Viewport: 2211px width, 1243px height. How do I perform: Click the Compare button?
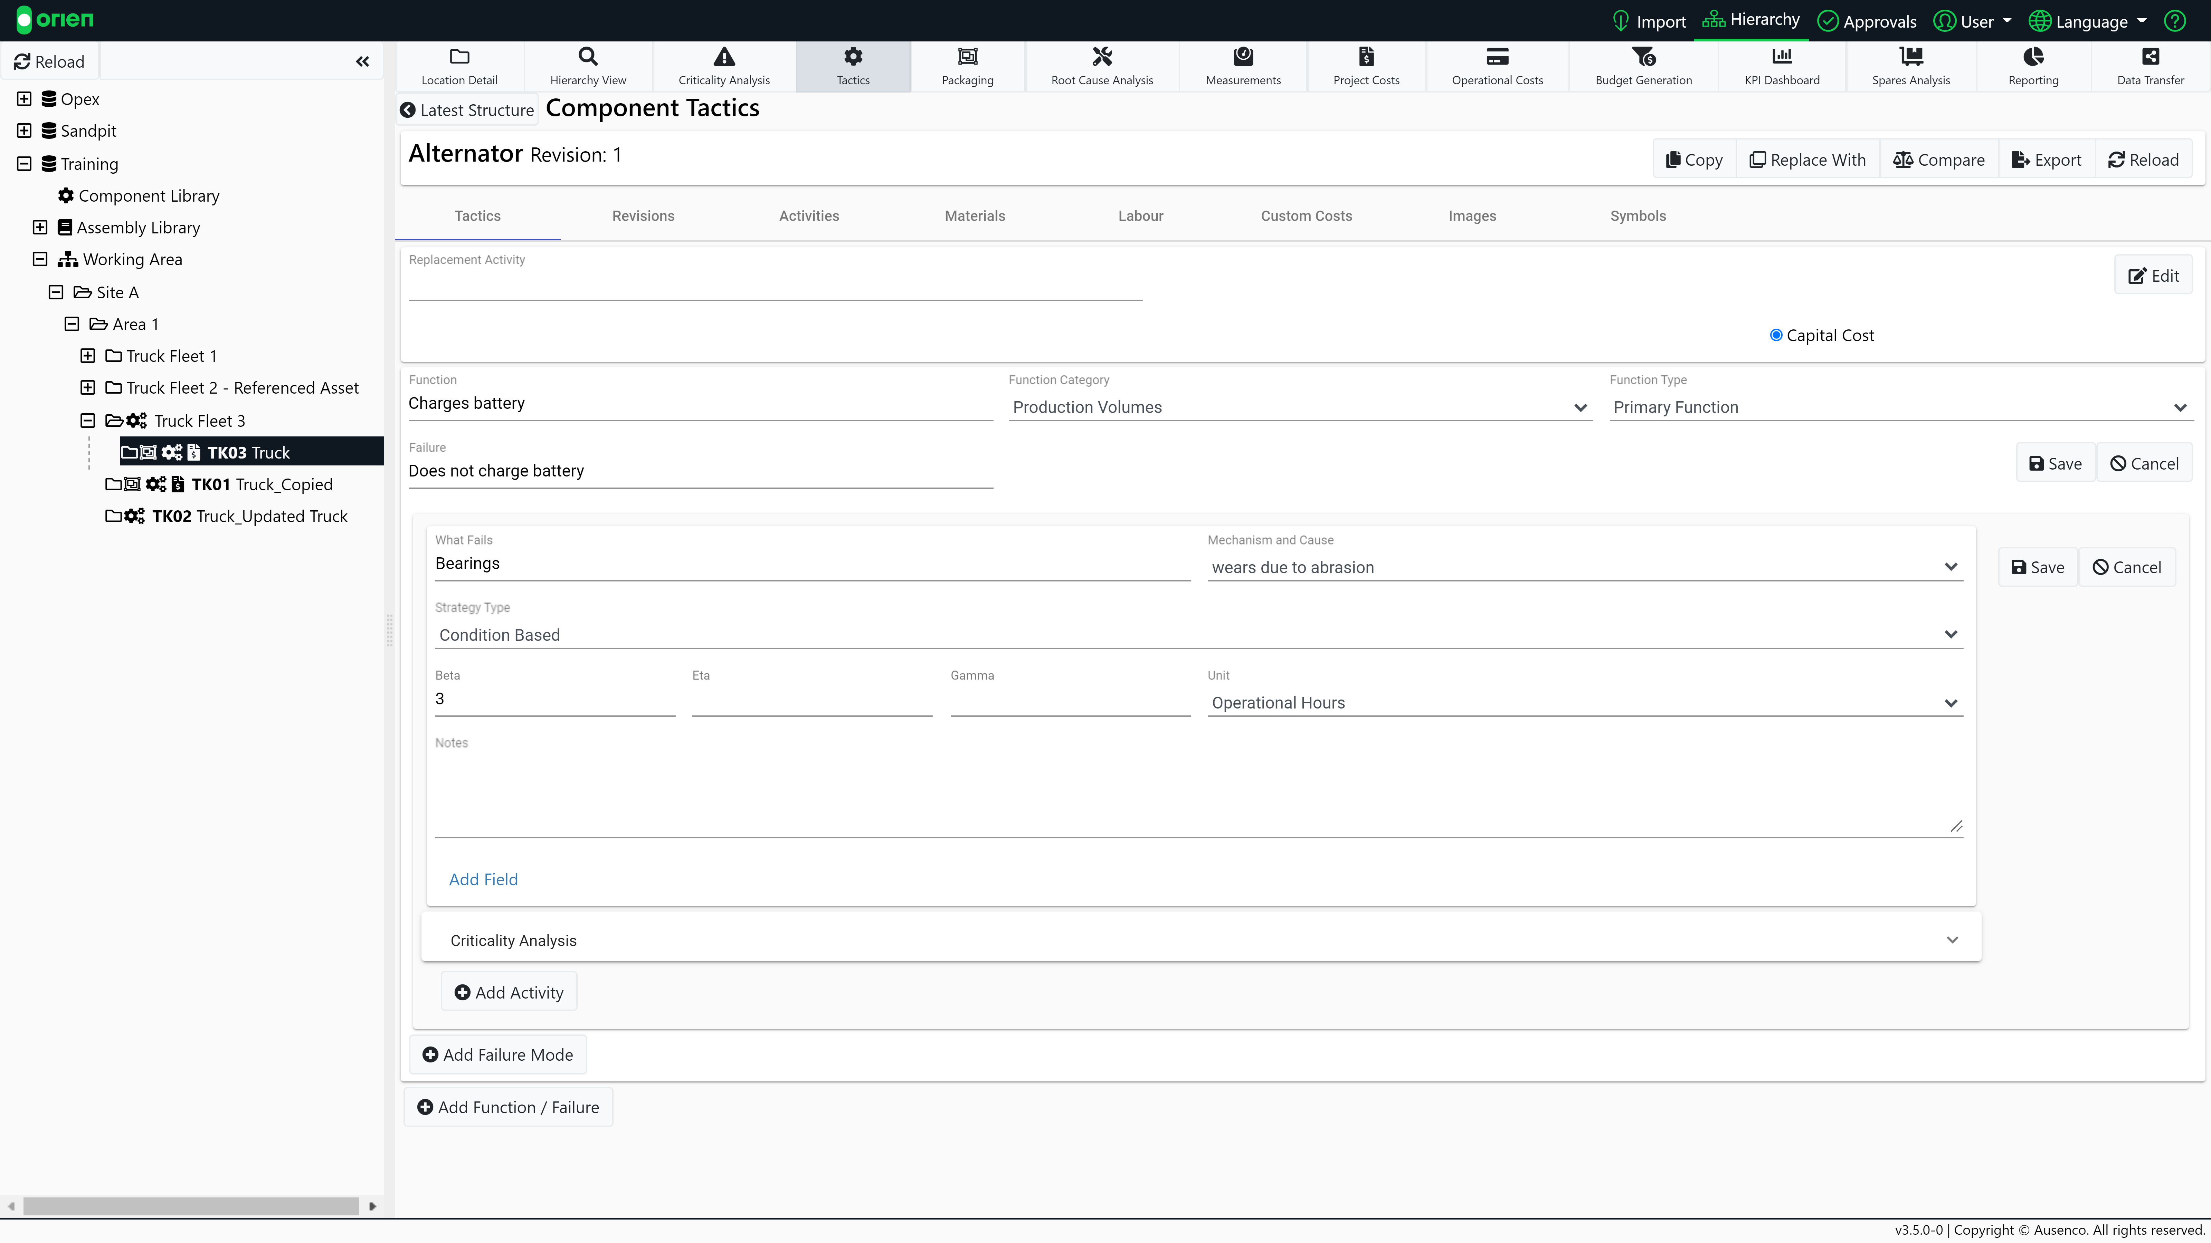tap(1939, 160)
